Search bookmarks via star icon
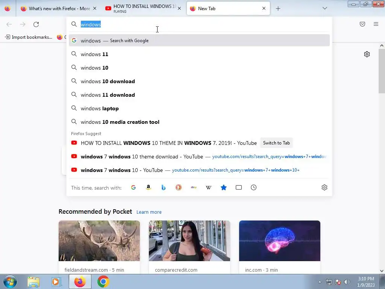The width and height of the screenshot is (385, 289). [x=224, y=187]
